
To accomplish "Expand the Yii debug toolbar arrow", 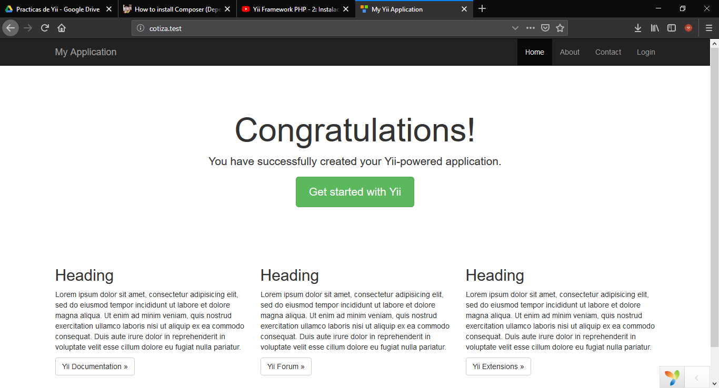I will pos(696,377).
